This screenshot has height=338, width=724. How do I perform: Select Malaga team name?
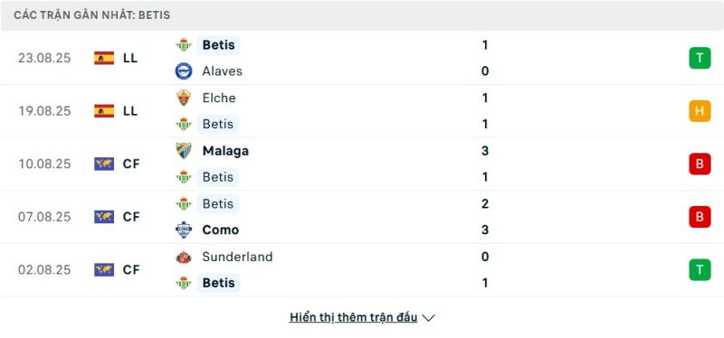[225, 151]
